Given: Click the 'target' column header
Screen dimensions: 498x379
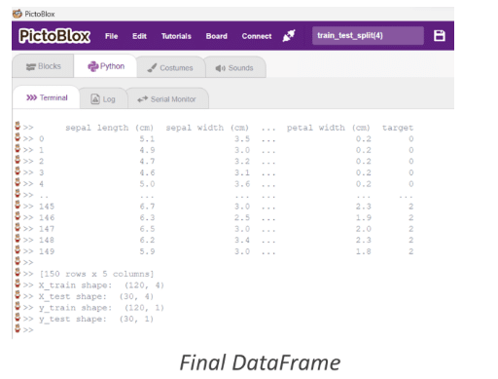Looking at the screenshot, I should point(398,128).
